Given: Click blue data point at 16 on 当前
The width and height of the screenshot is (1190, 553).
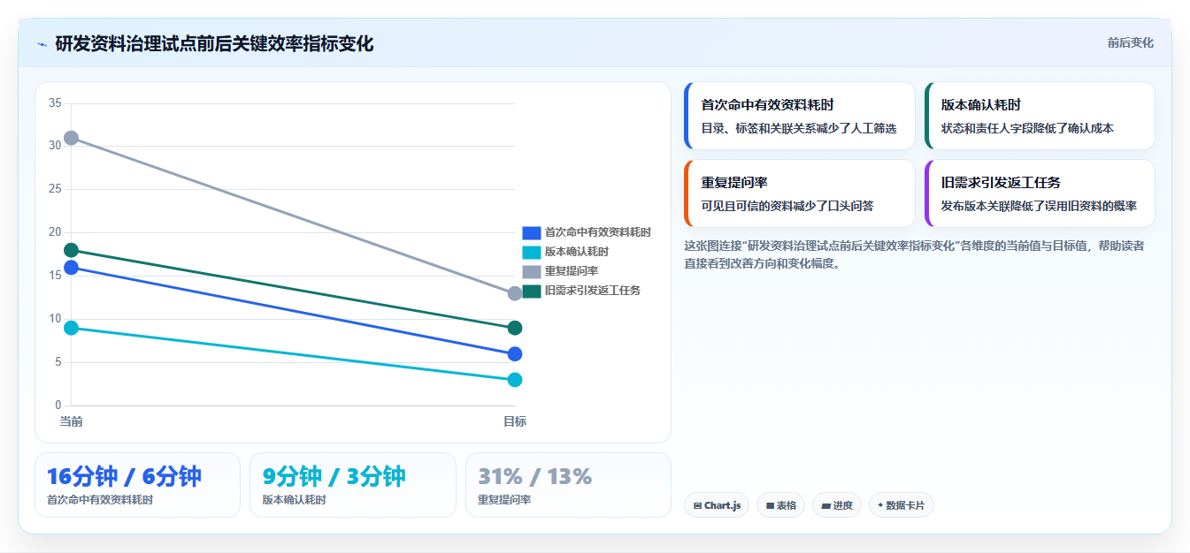Looking at the screenshot, I should [x=71, y=268].
